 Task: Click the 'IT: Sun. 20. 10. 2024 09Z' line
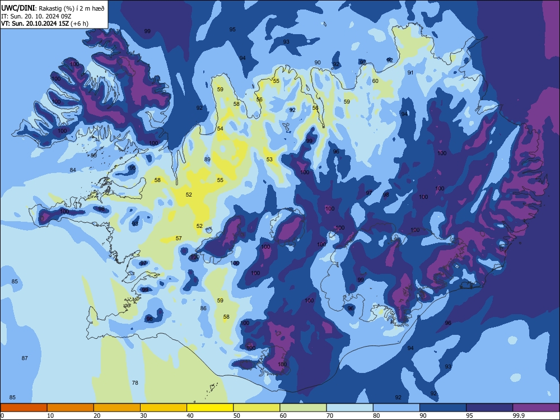click(36, 16)
